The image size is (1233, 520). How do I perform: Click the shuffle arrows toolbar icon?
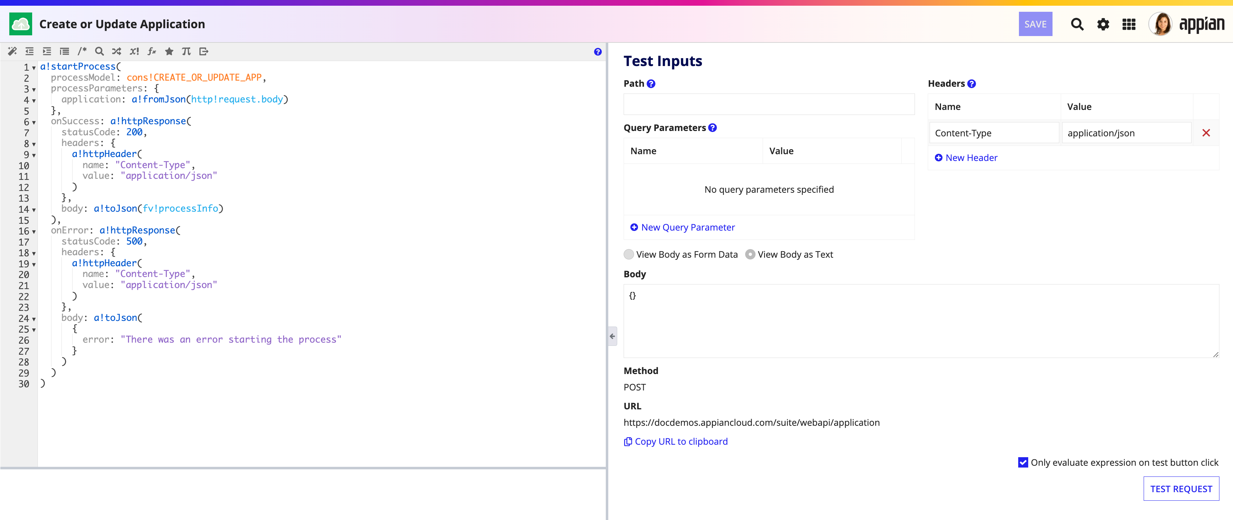(117, 51)
